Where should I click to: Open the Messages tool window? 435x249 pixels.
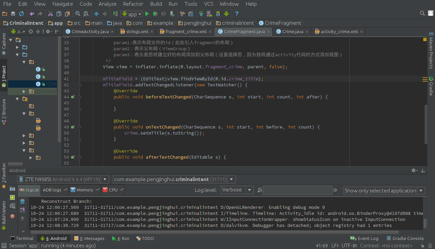pos(89,238)
